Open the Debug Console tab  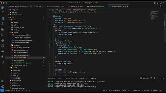pyautogui.click(x=71, y=78)
